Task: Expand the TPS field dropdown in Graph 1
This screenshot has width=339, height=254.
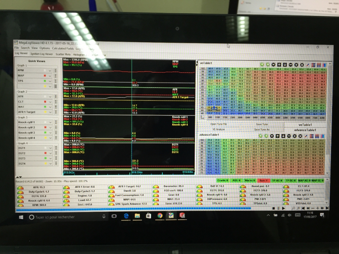Action: (50, 81)
